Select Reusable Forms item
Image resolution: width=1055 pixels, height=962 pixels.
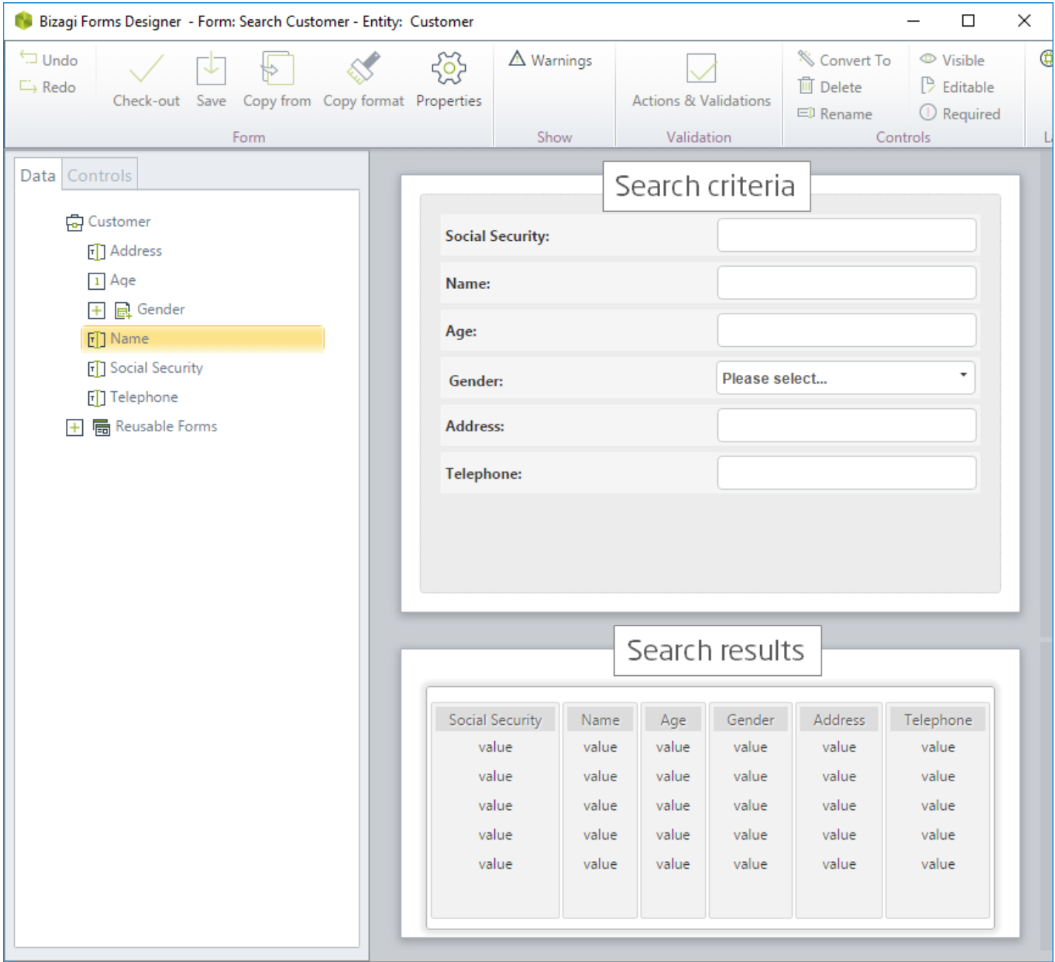click(x=155, y=427)
